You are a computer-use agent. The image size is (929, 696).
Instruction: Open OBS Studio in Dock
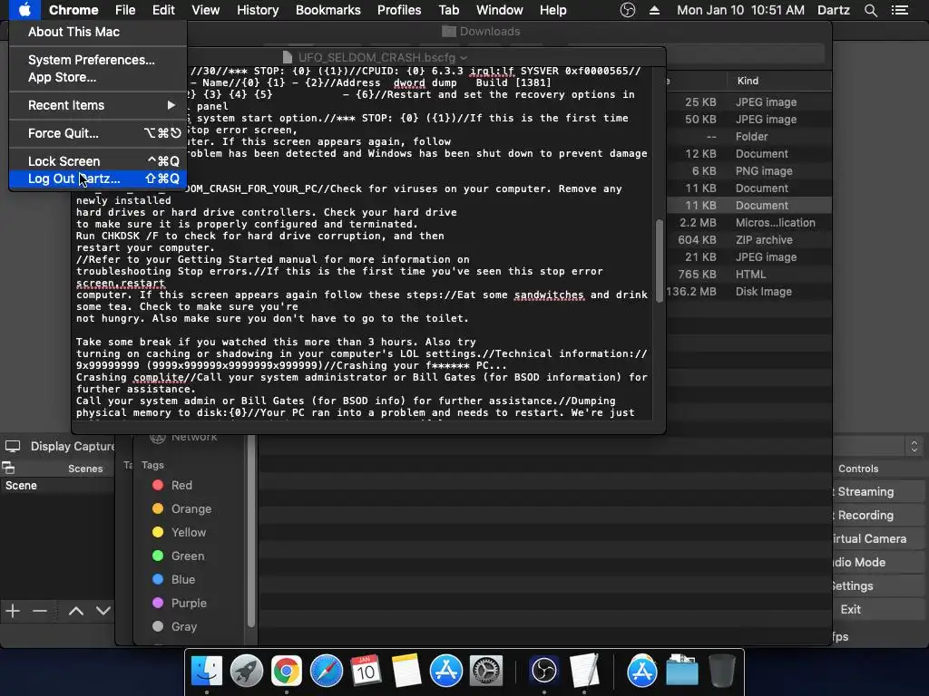[544, 671]
